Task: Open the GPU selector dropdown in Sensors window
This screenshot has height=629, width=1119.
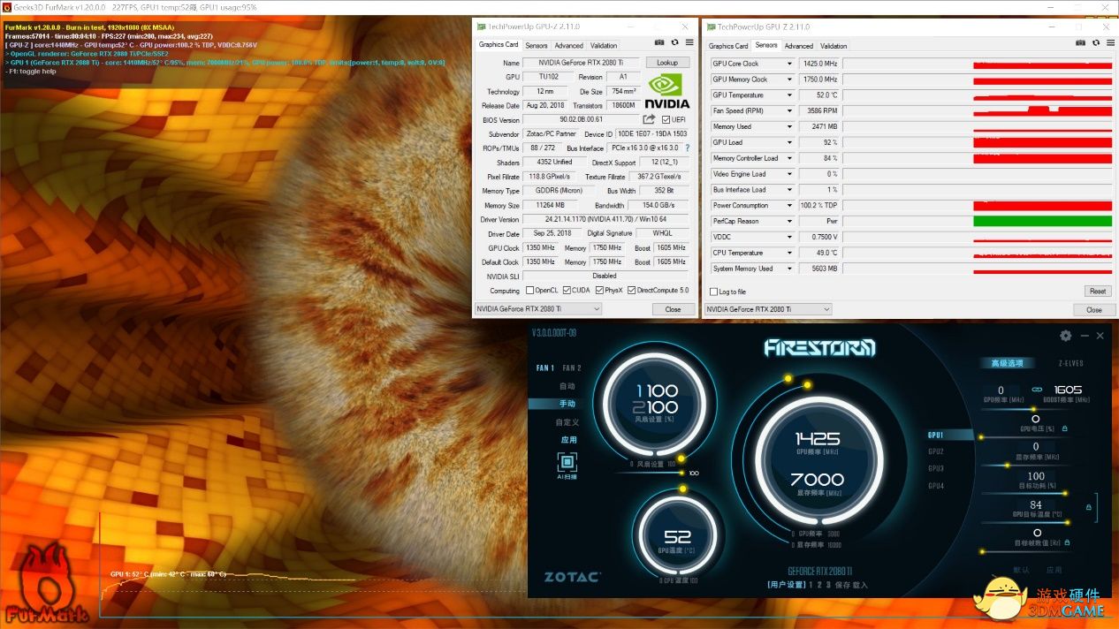Action: (x=768, y=309)
